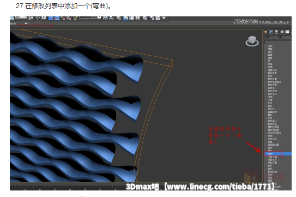Click the Mirror tool icon
296x197 pixels.
[x=105, y=18]
